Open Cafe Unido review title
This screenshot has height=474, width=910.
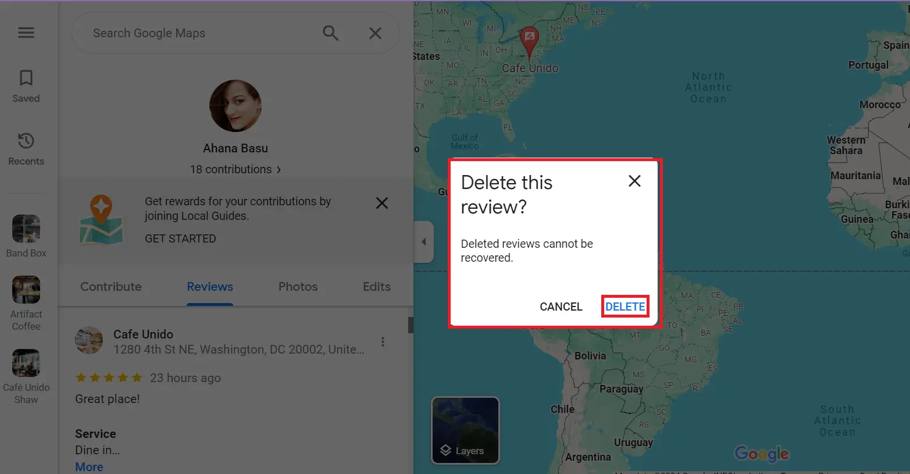[x=143, y=334]
